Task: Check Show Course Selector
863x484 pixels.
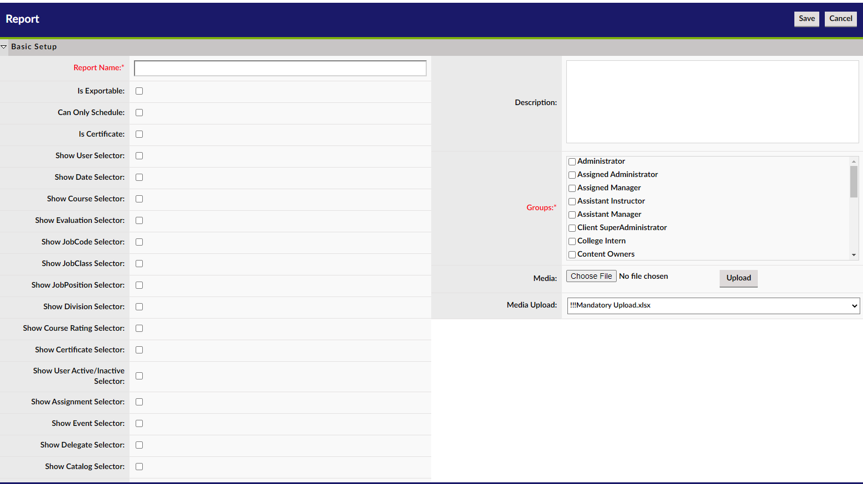Action: pyautogui.click(x=139, y=199)
